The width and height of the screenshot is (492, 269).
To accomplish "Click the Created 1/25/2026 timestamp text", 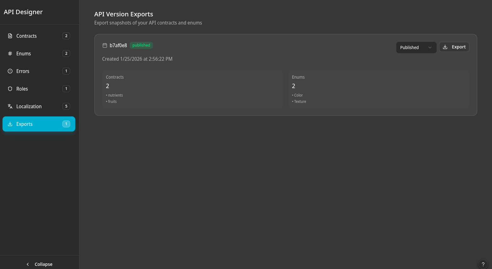I will 137,59.
